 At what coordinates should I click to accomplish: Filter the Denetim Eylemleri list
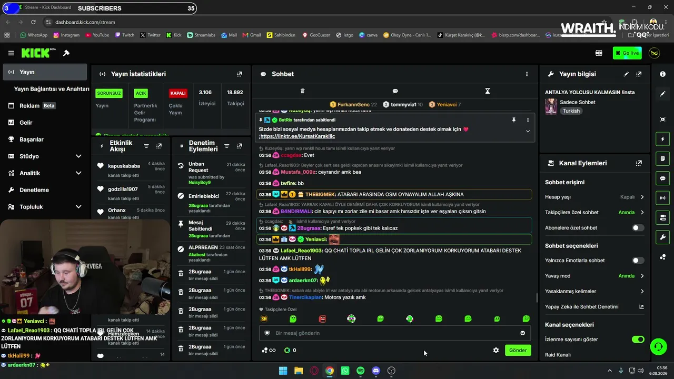[x=227, y=146]
